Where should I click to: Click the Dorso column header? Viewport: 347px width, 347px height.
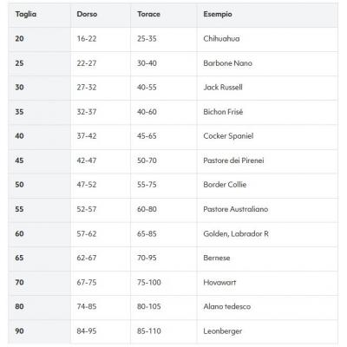(87, 14)
